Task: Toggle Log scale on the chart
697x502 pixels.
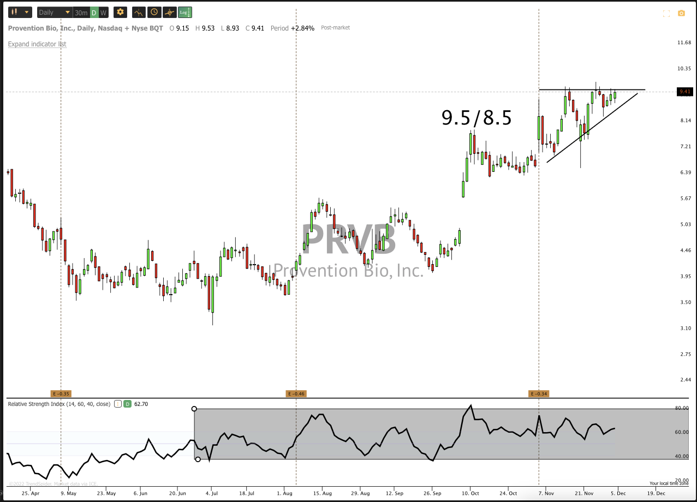Action: click(186, 12)
